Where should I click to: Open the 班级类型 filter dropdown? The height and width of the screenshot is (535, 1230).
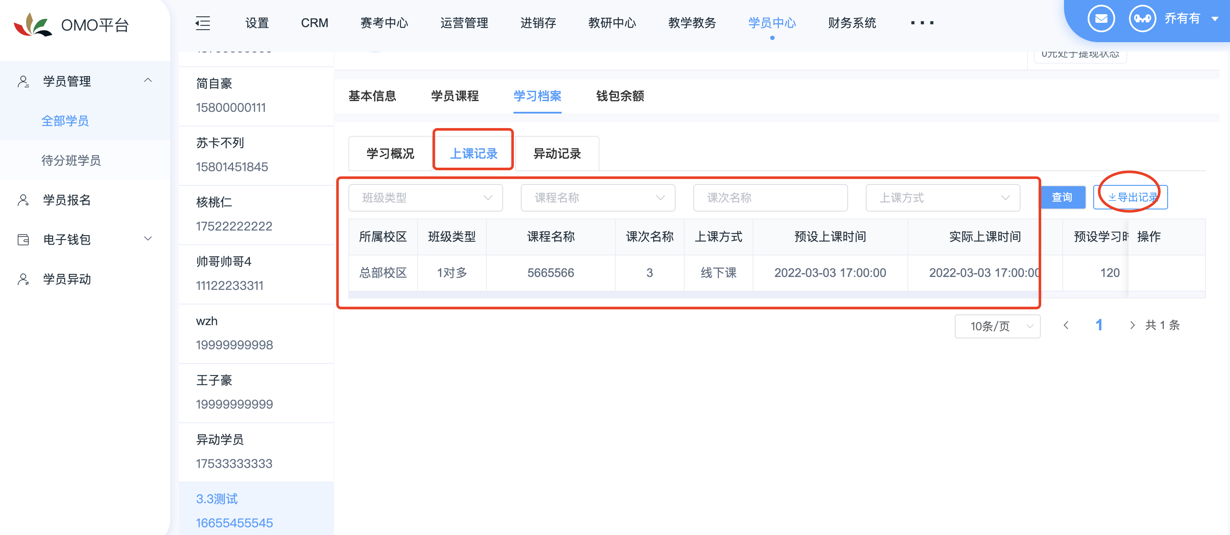click(x=425, y=198)
